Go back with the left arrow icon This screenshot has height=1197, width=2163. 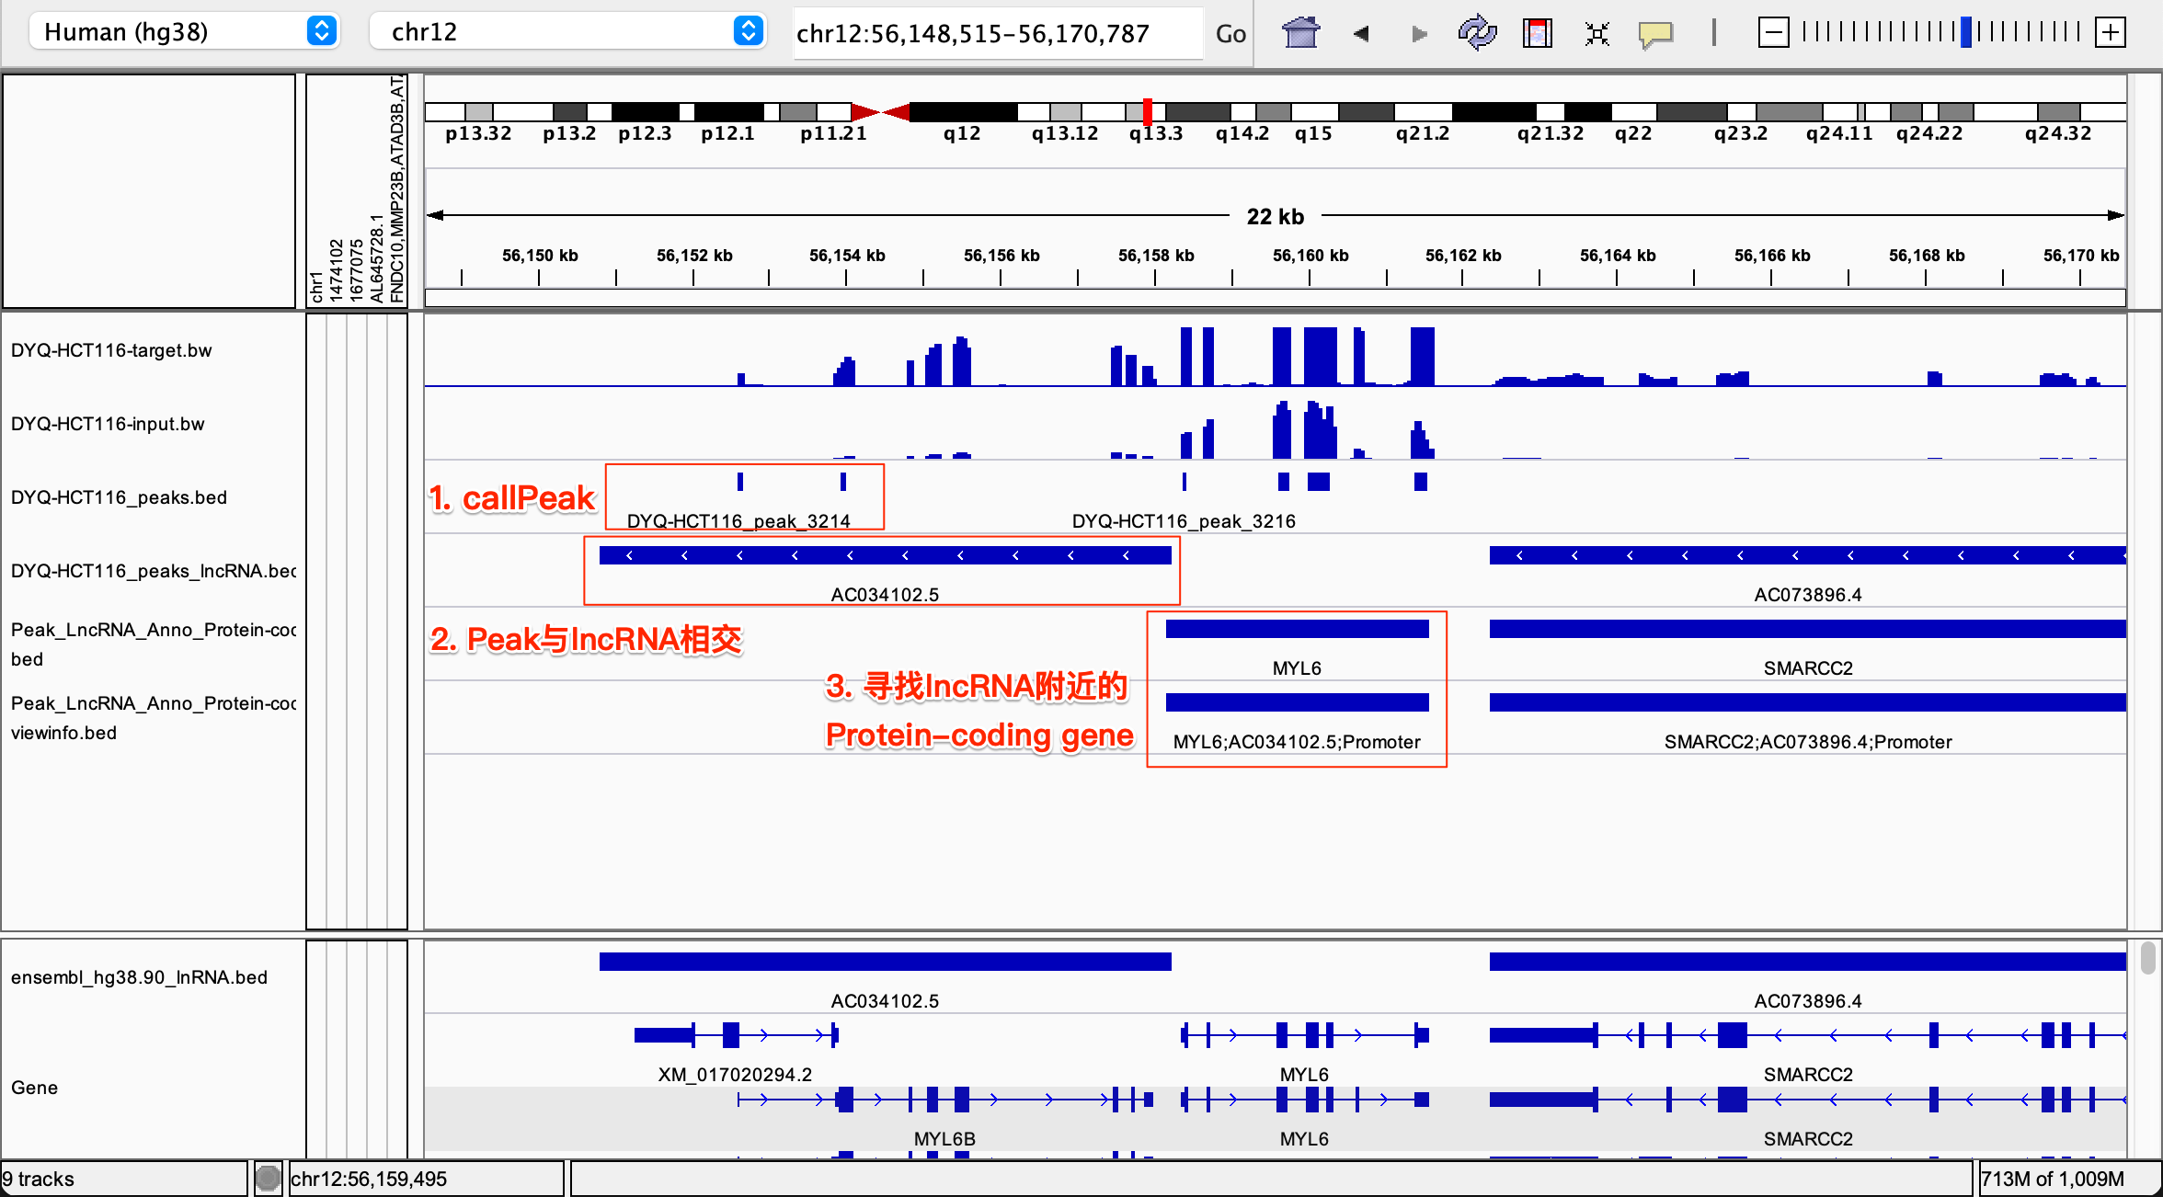(1361, 34)
